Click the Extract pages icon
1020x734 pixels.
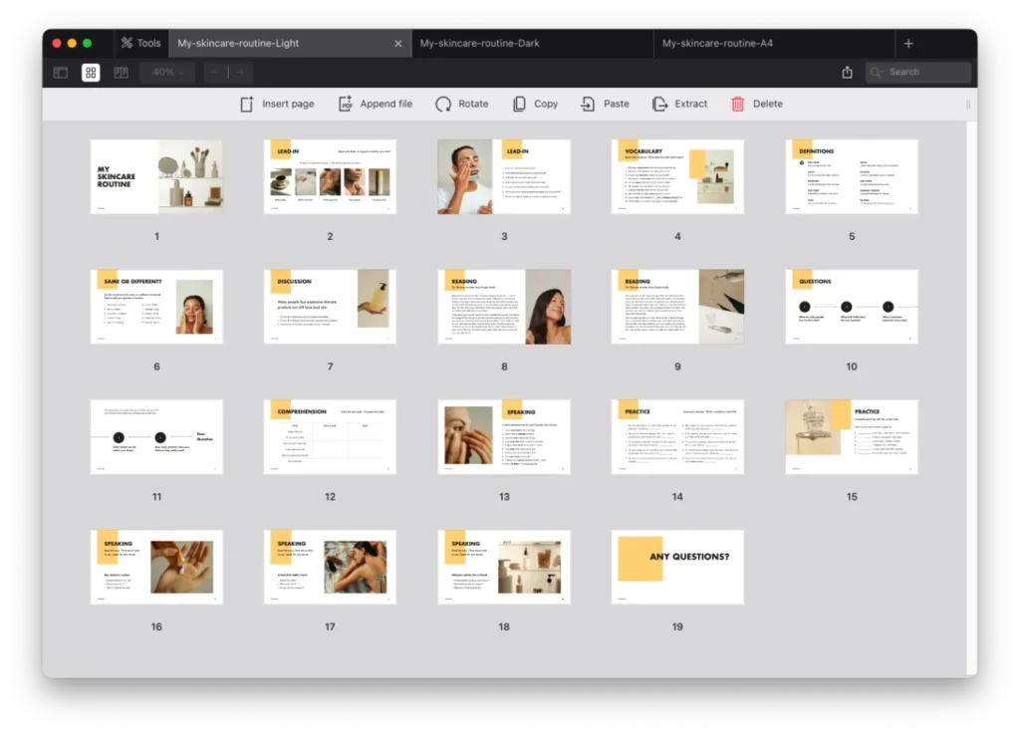click(659, 104)
